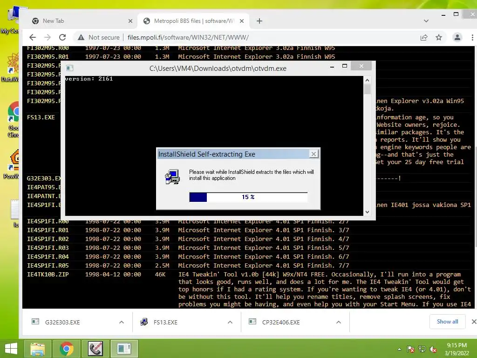
Task: Reload the current Chrome page
Action: [x=62, y=37]
